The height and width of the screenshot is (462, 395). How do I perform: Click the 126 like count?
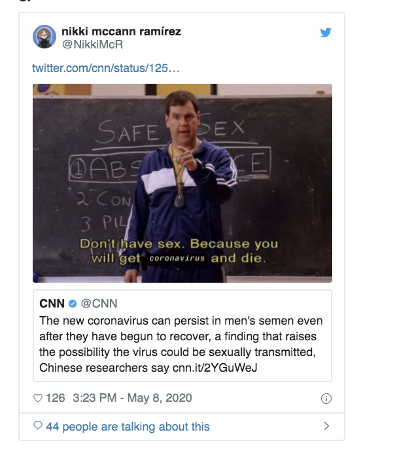tap(56, 398)
